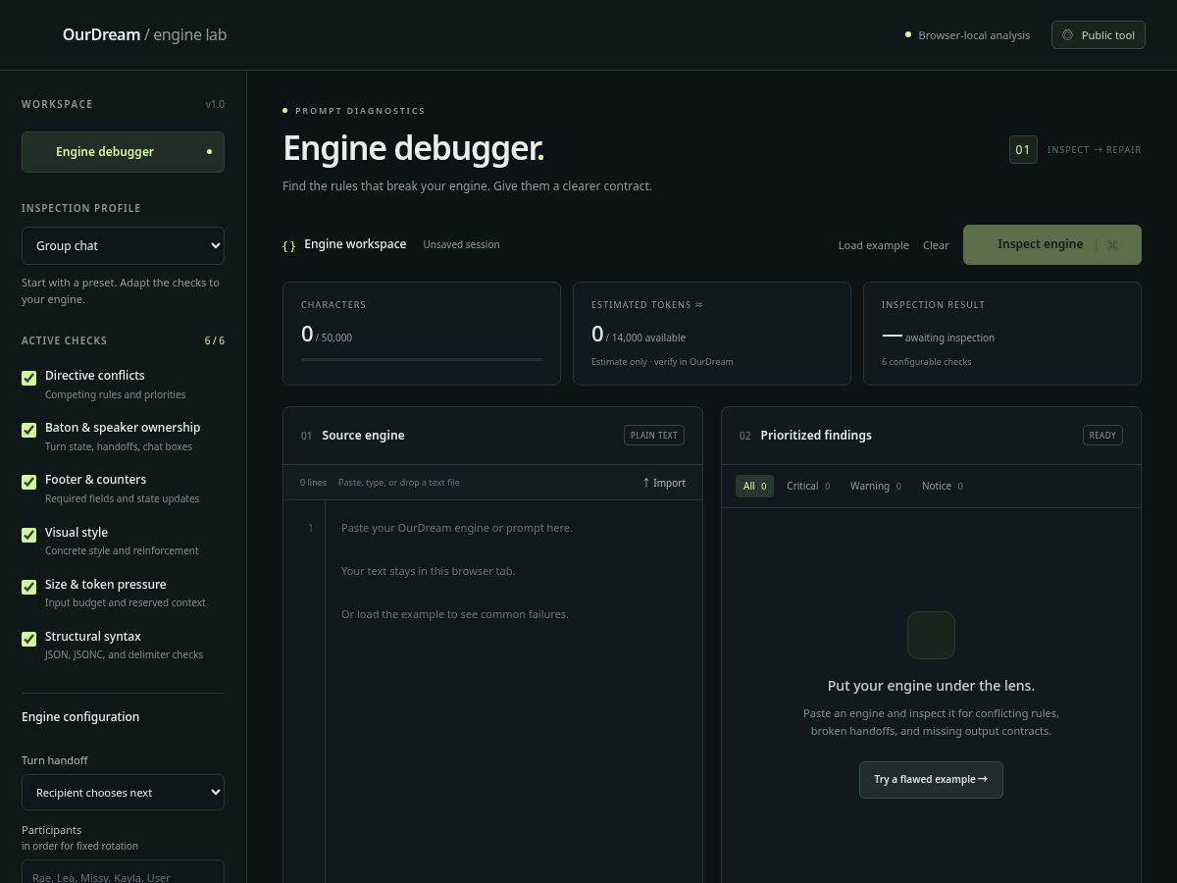Click the Participants input field
The width and height of the screenshot is (1177, 883).
pos(123,872)
